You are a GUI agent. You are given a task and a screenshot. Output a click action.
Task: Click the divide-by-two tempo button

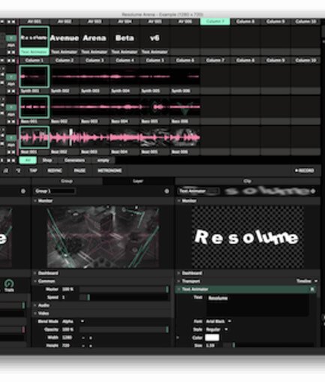pyautogui.click(x=5, y=170)
